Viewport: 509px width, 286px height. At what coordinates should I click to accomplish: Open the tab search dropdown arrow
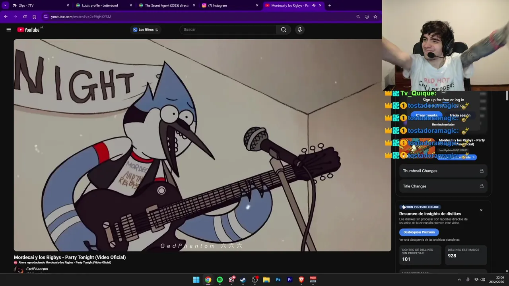coord(5,6)
